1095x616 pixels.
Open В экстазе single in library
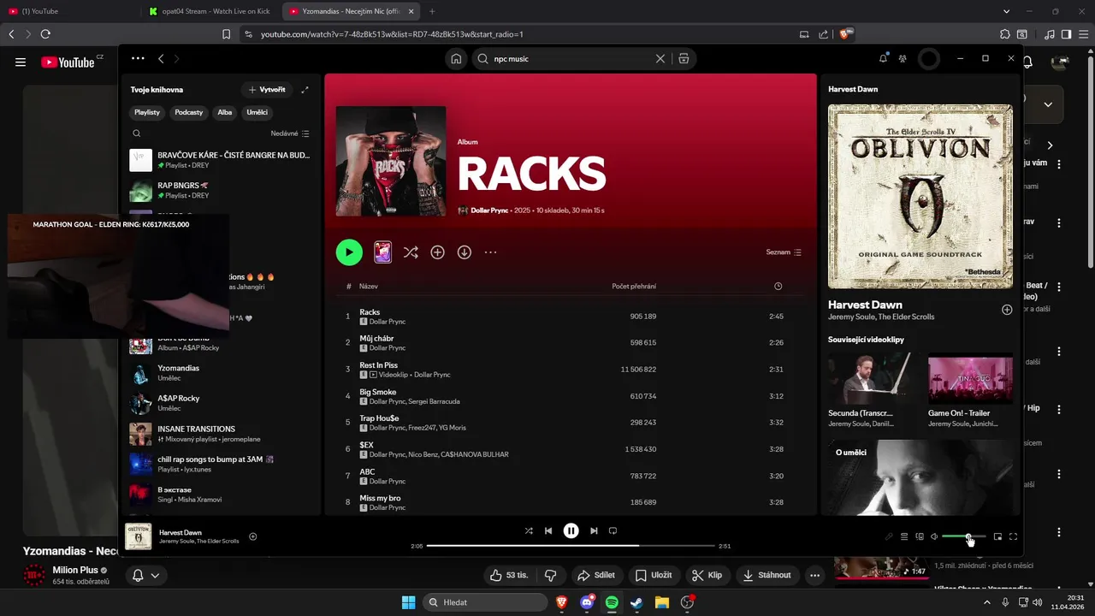click(x=220, y=495)
